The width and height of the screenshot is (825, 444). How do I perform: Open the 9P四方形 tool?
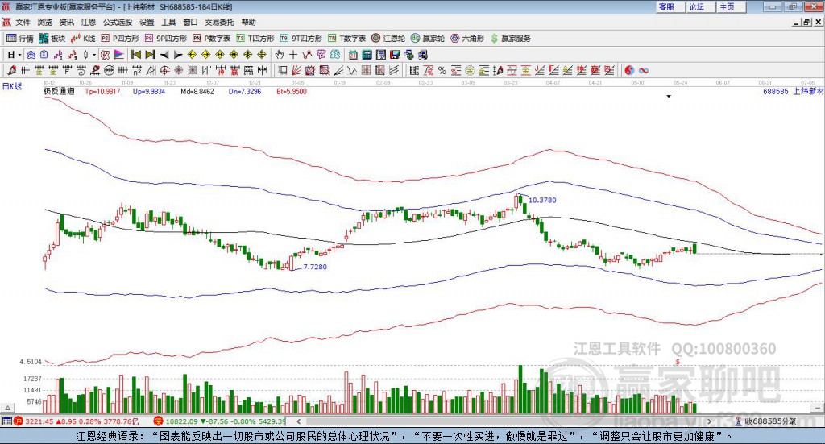click(x=166, y=39)
